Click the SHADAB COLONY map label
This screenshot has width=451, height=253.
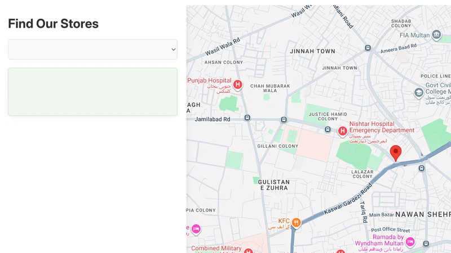401,23
